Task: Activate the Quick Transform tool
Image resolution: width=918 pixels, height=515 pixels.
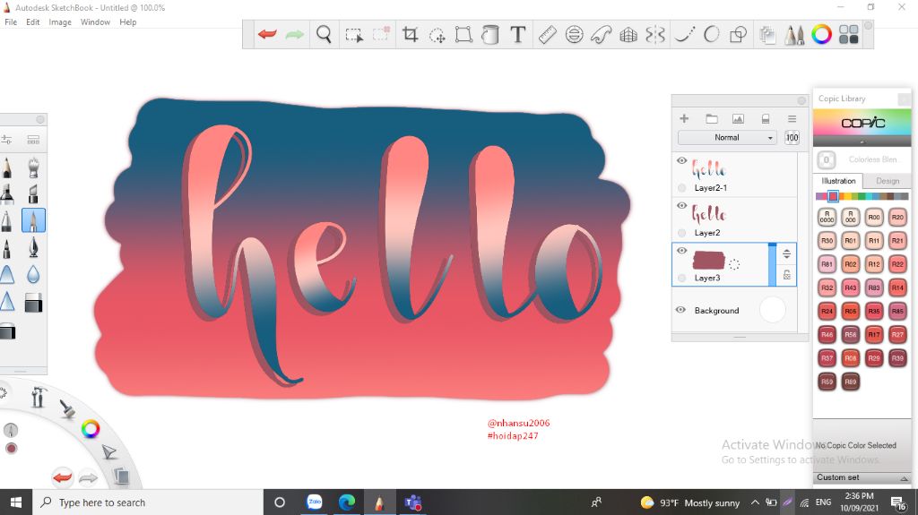Action: 437,35
